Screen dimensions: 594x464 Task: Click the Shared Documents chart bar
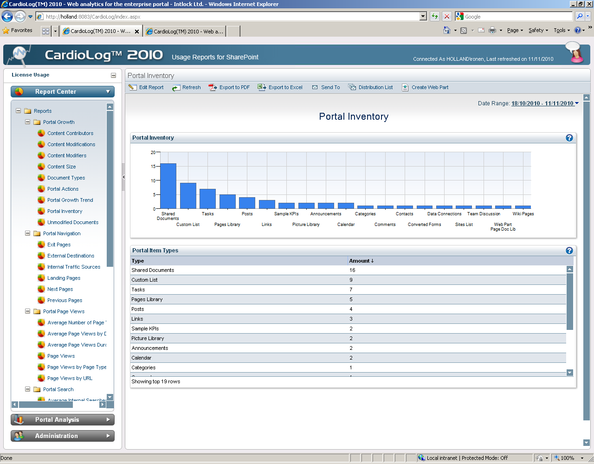[x=168, y=186]
